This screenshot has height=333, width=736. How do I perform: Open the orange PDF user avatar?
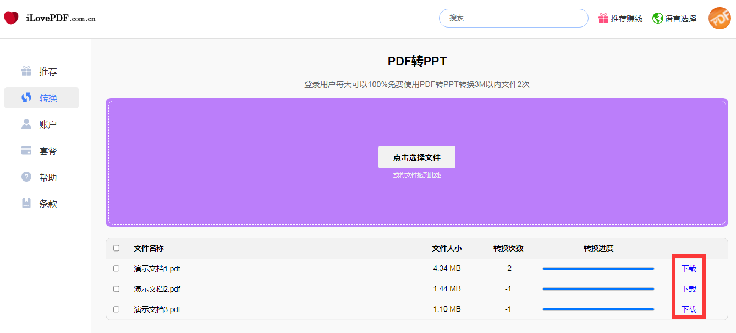pyautogui.click(x=719, y=18)
